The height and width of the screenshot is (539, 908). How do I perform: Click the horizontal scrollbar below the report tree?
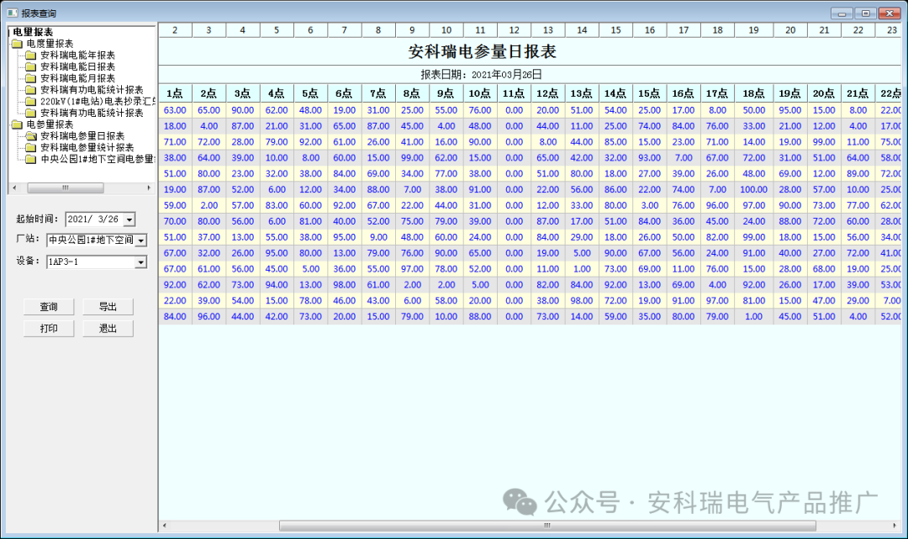(67, 187)
